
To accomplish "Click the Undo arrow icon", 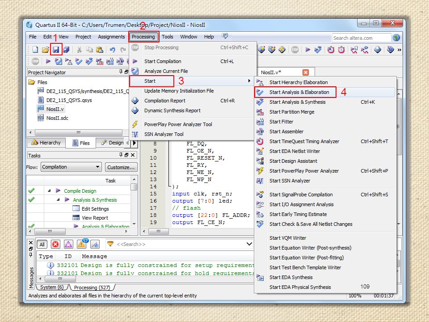I will [113, 50].
